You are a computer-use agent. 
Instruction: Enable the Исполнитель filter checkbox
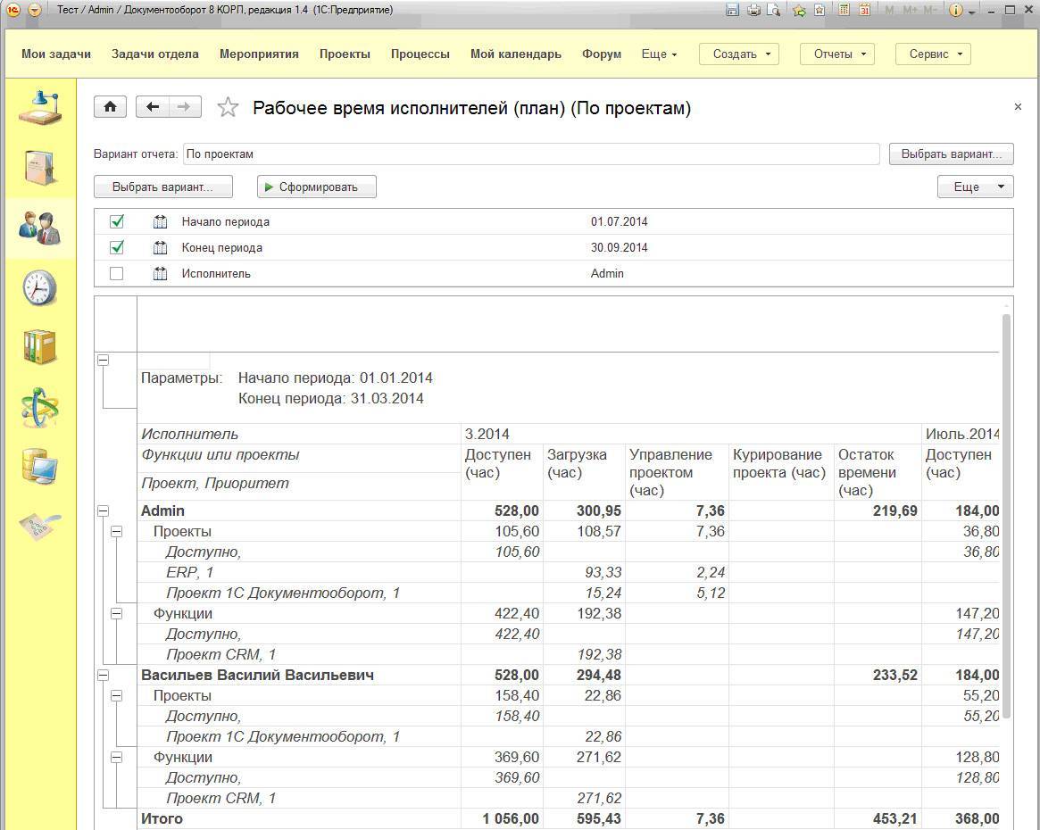pyautogui.click(x=117, y=274)
